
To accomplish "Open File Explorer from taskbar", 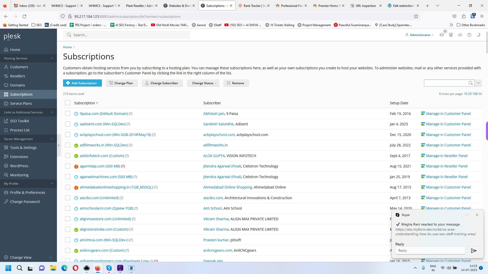I will pos(53,268).
